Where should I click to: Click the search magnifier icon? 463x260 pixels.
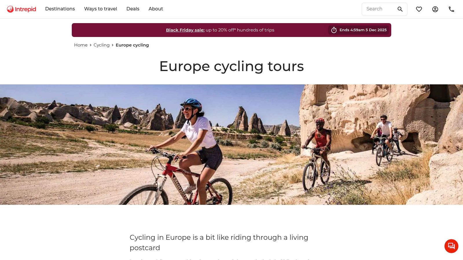tap(400, 9)
